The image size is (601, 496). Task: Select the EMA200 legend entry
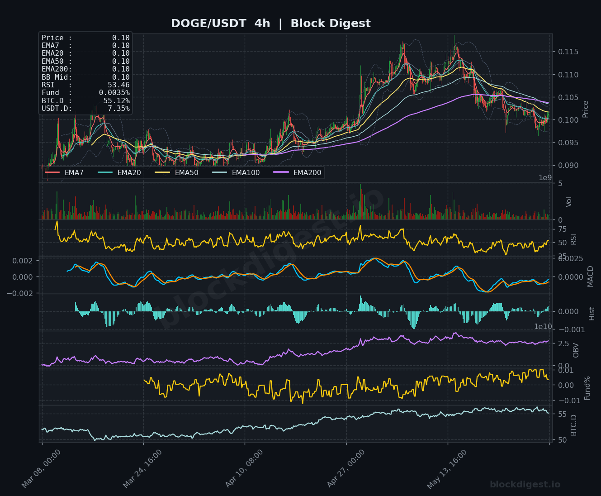click(x=298, y=172)
